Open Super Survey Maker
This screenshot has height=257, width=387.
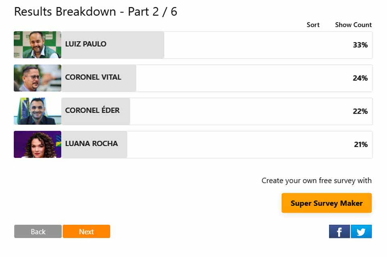click(327, 203)
